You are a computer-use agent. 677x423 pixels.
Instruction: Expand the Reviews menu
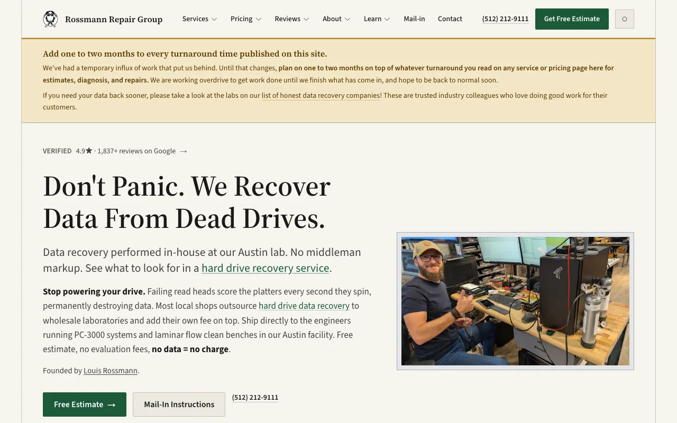pos(292,19)
